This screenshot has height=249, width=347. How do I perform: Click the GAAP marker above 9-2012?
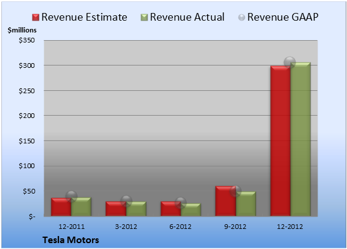click(235, 191)
